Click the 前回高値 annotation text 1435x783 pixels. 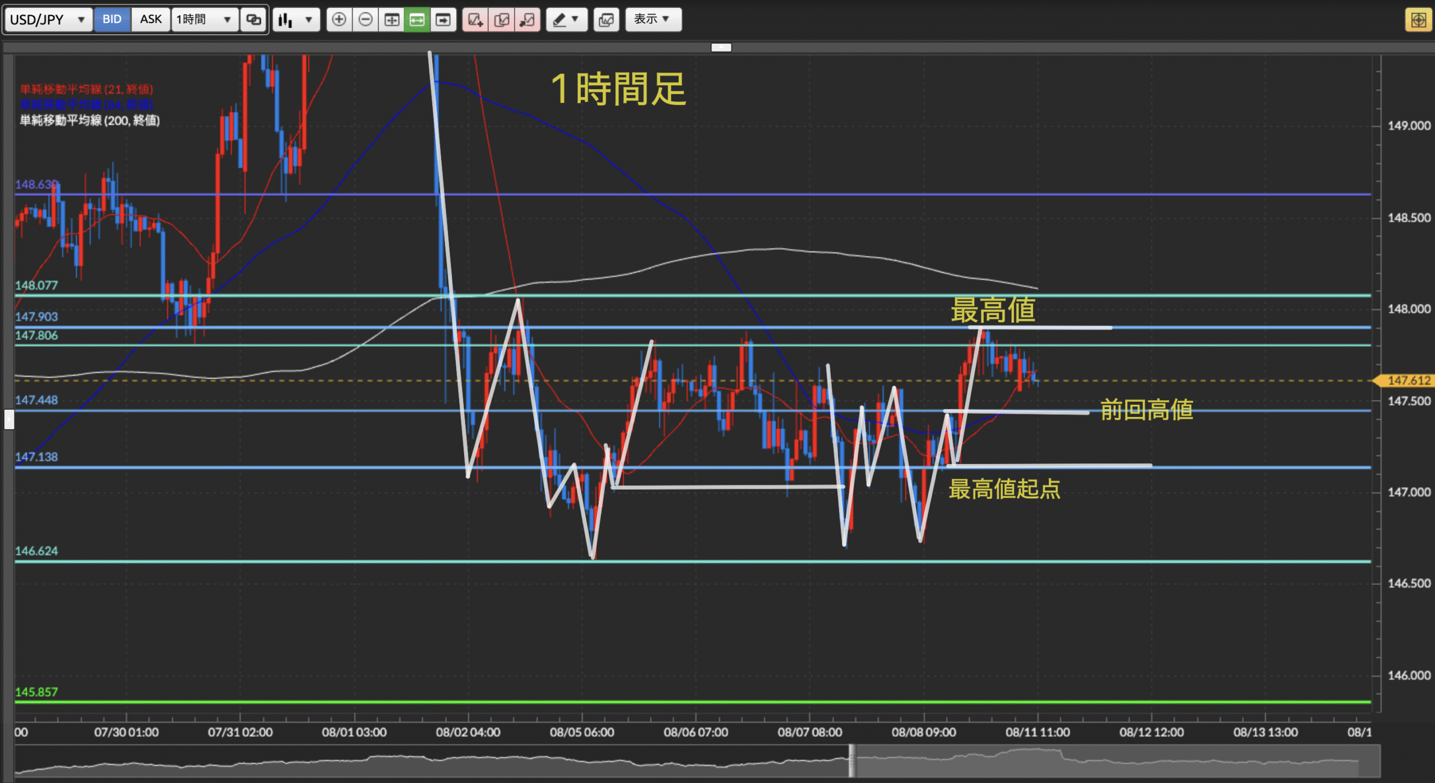pyautogui.click(x=1147, y=410)
